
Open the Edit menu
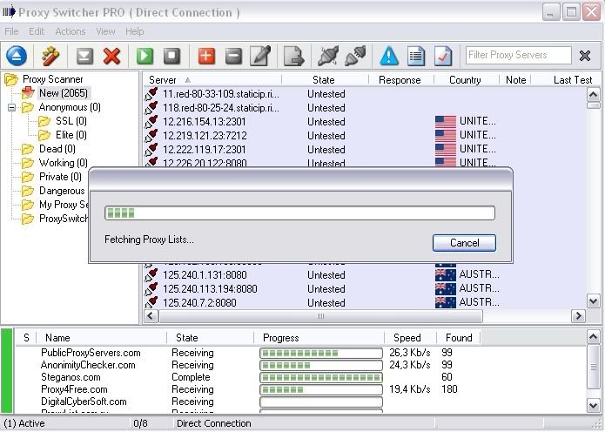tap(37, 31)
